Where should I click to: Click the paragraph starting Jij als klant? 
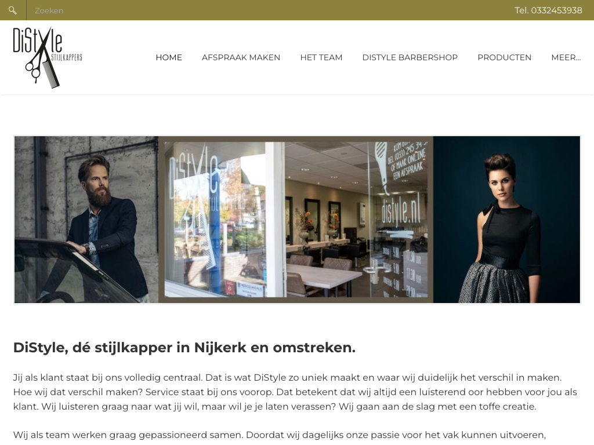point(295,392)
